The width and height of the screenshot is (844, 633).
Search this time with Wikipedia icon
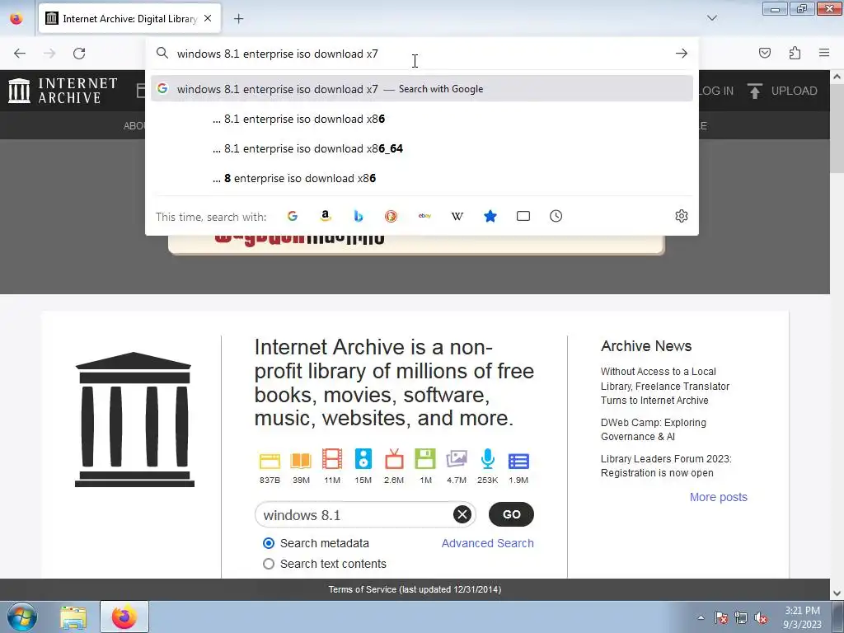coord(457,216)
